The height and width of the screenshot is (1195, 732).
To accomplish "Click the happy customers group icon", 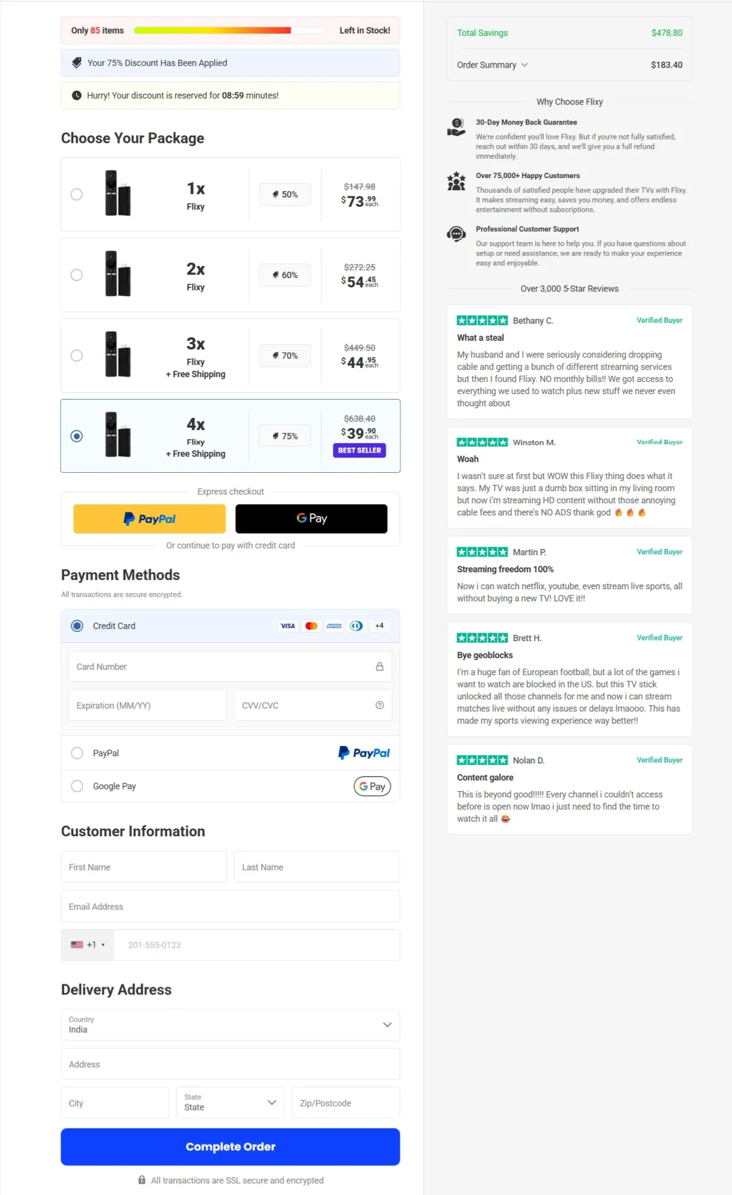I will (456, 181).
